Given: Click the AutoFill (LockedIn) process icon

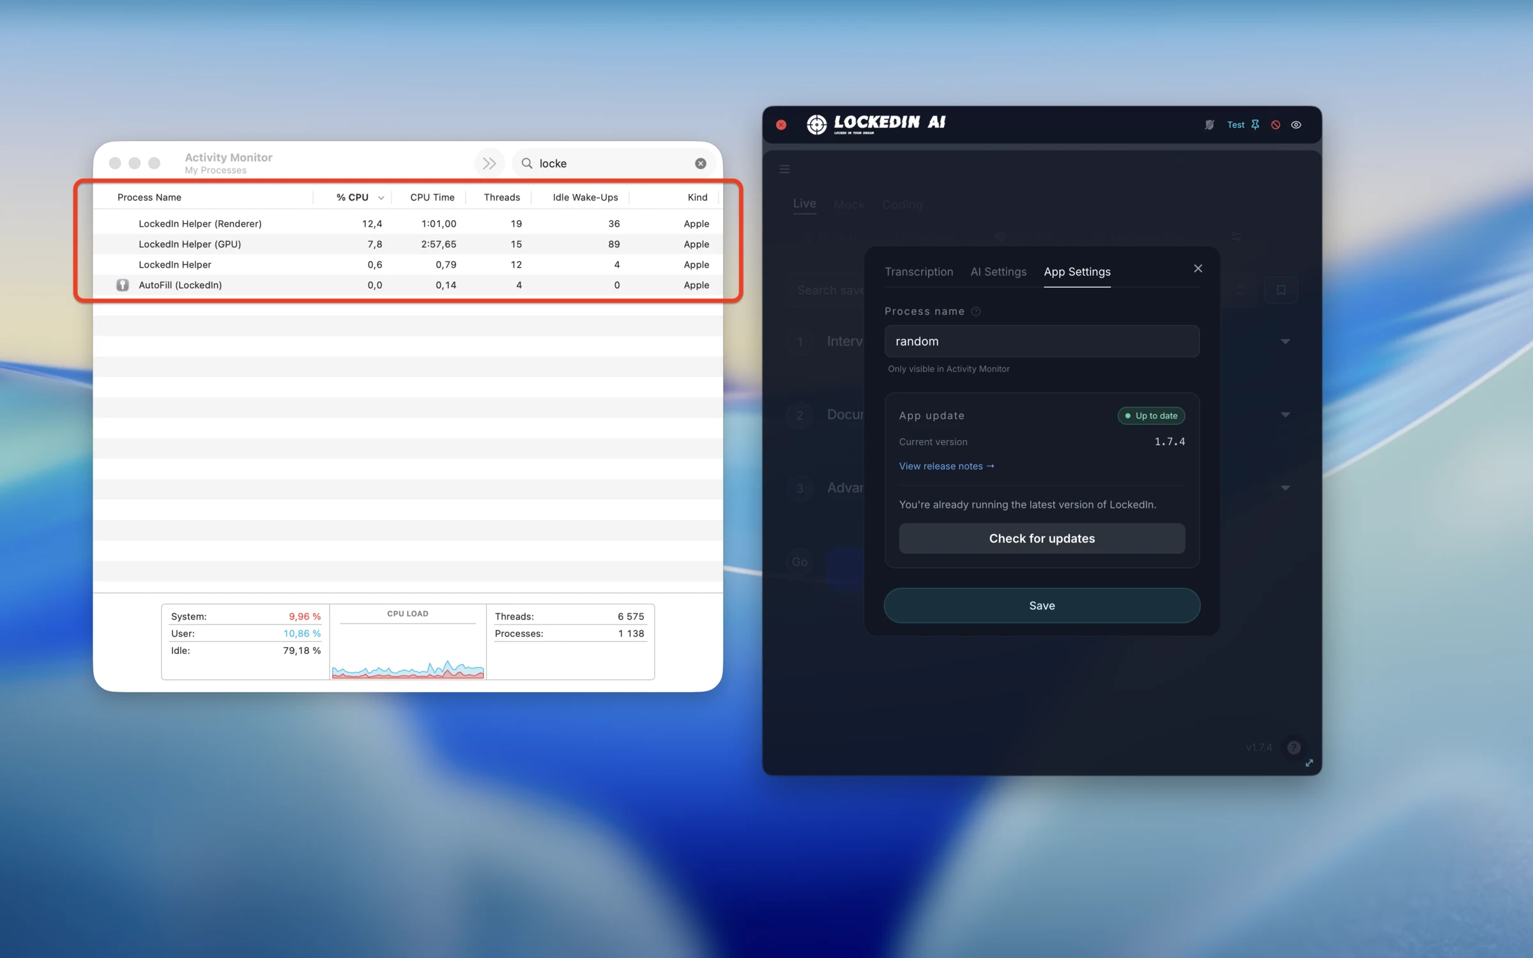Looking at the screenshot, I should point(123,285).
